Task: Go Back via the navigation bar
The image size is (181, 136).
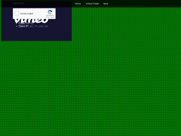Action: (106, 4)
